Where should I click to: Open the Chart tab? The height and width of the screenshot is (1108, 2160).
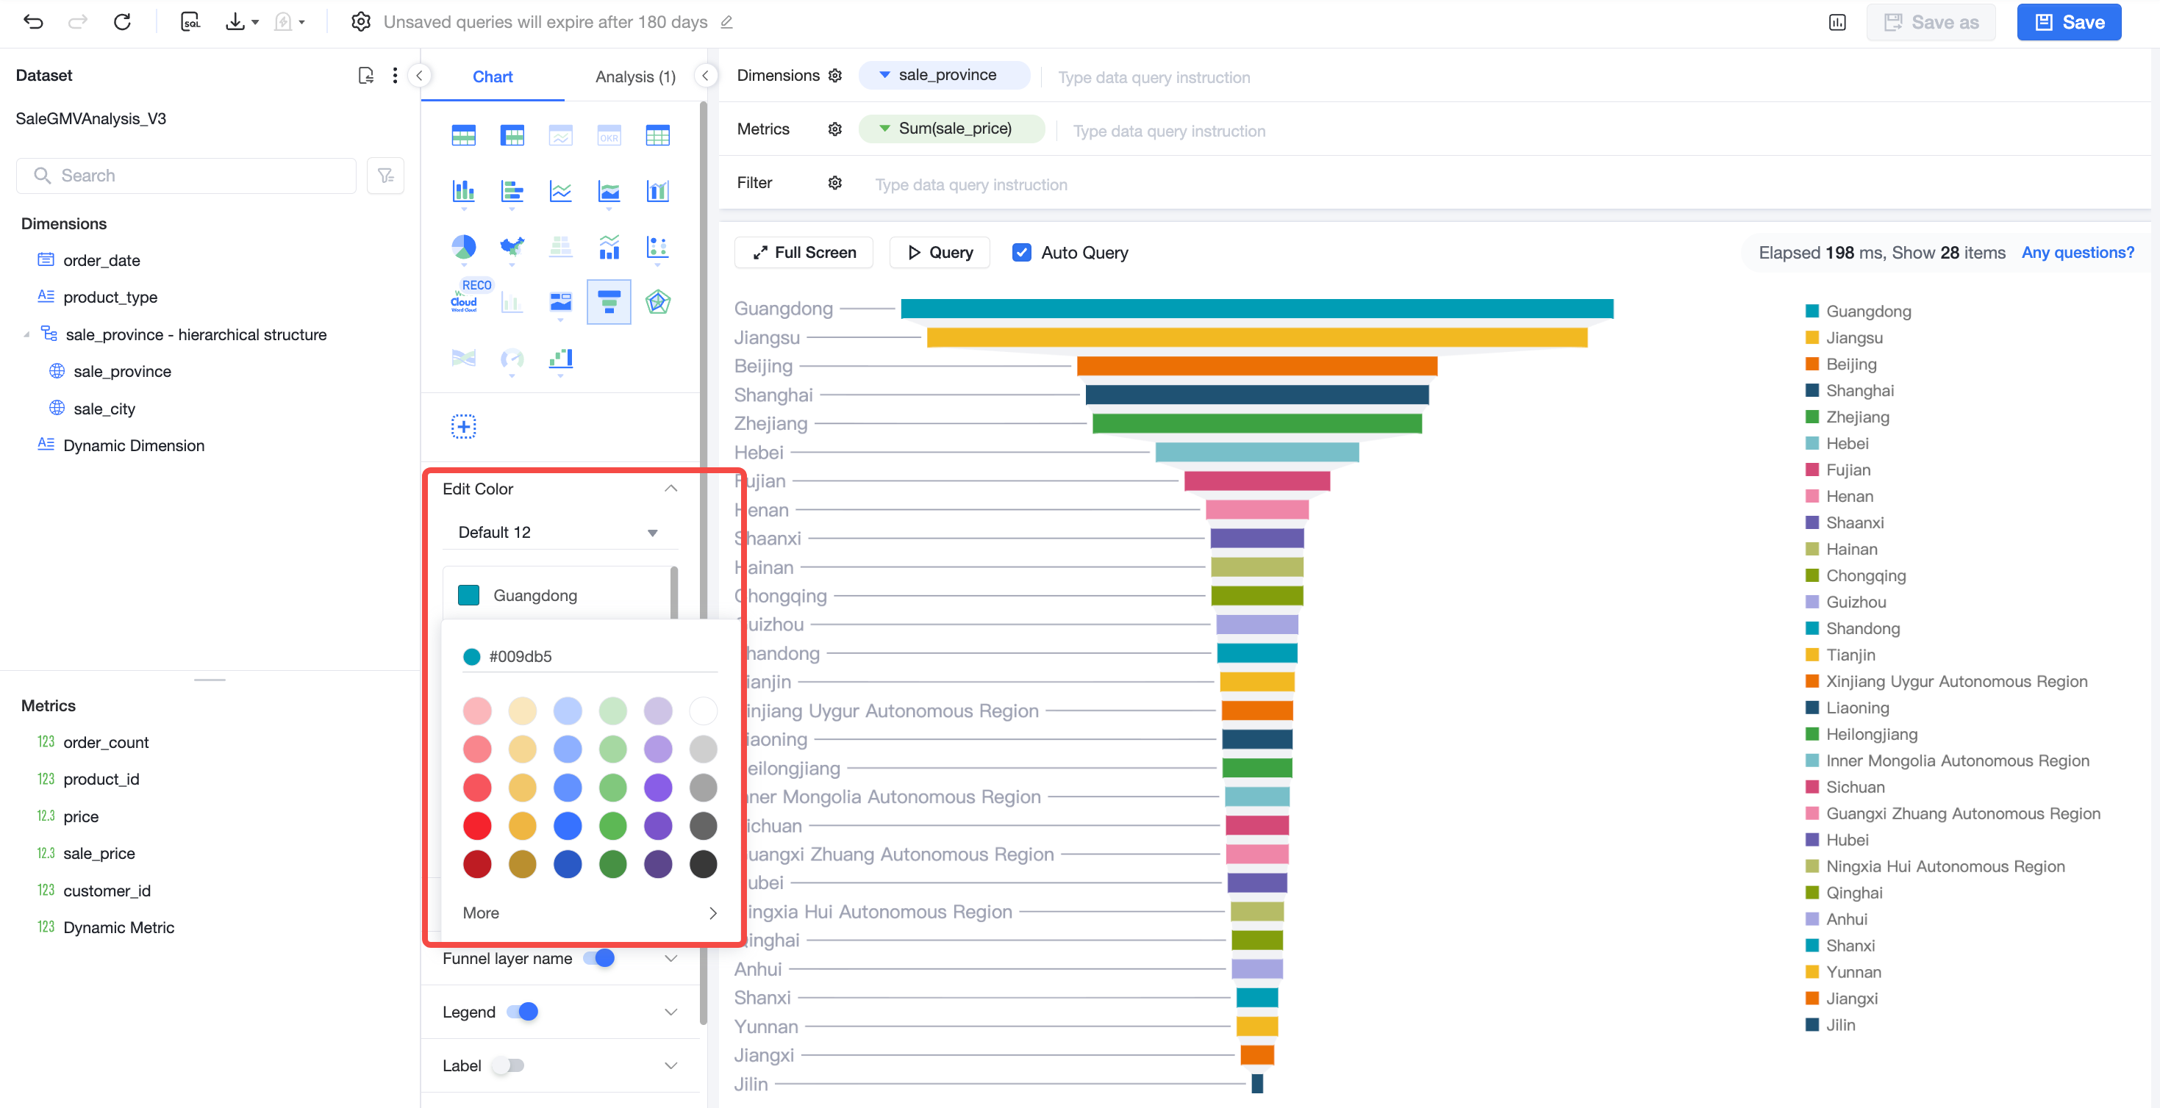(x=492, y=76)
